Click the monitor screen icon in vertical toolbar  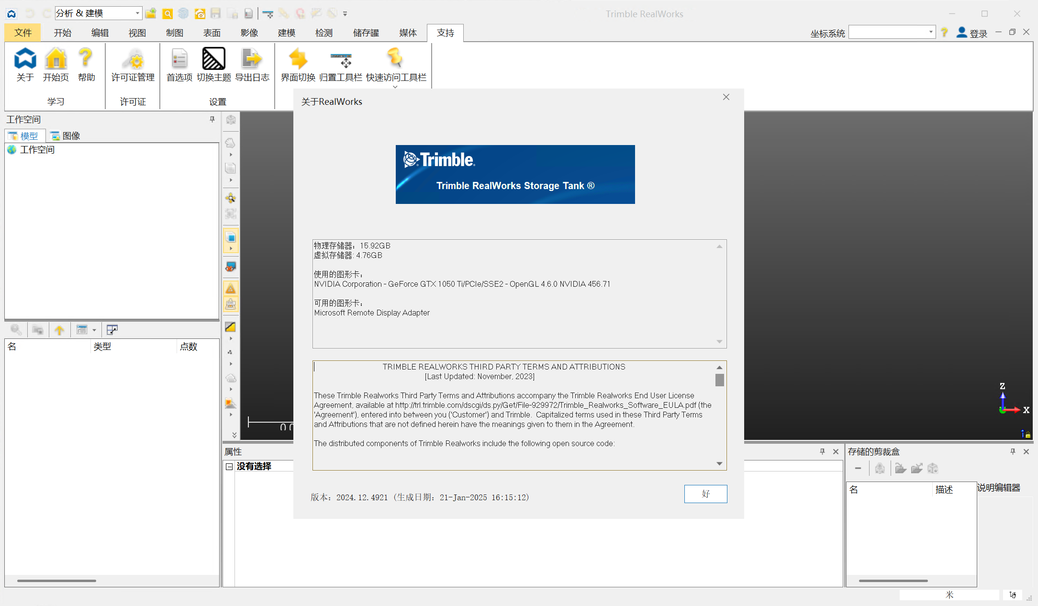click(231, 267)
